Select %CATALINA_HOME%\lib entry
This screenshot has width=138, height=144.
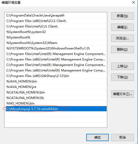(56, 98)
